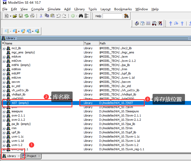Click the Undo arrow icon
The width and height of the screenshot is (191, 161).
pos(59,16)
